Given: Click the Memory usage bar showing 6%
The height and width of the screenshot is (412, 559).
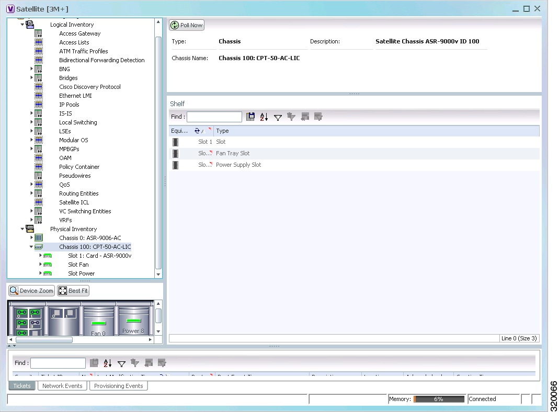Looking at the screenshot, I should [439, 399].
